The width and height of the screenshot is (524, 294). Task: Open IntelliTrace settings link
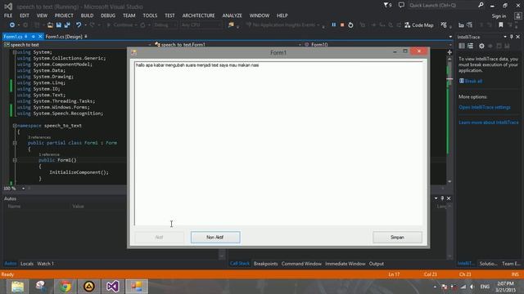[485, 107]
